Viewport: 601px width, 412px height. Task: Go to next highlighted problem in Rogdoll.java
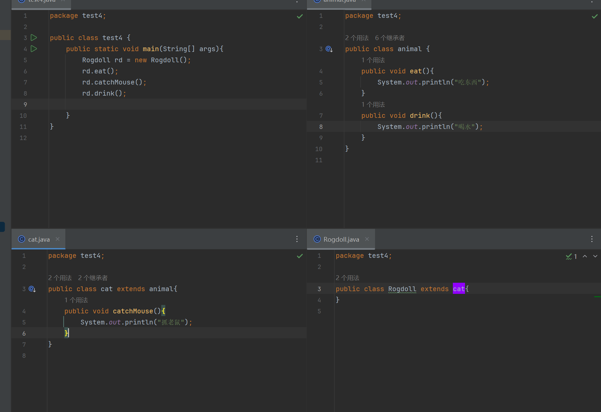click(595, 256)
